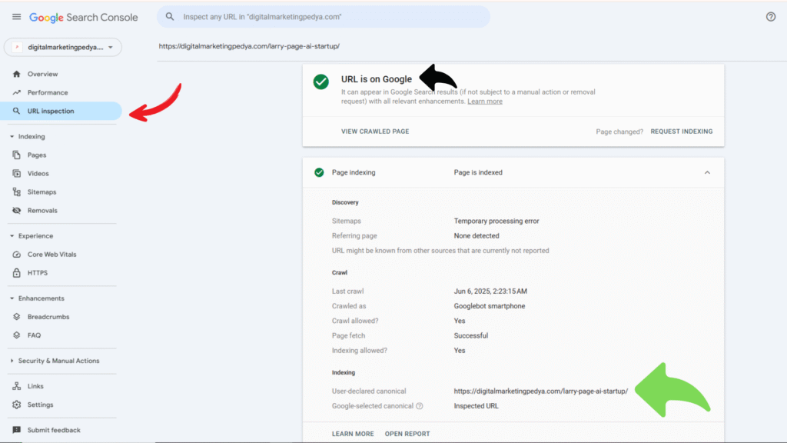Collapse the Indexing sidebar section

click(12, 136)
